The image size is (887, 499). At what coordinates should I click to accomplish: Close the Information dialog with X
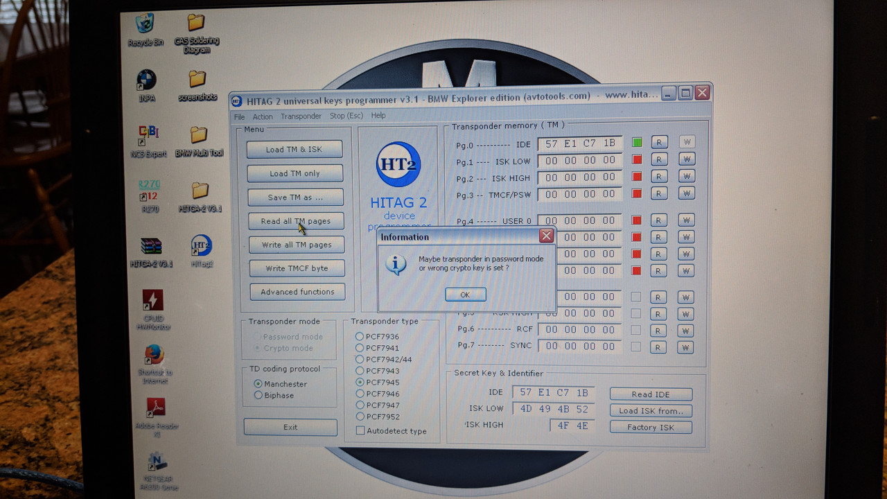[546, 236]
